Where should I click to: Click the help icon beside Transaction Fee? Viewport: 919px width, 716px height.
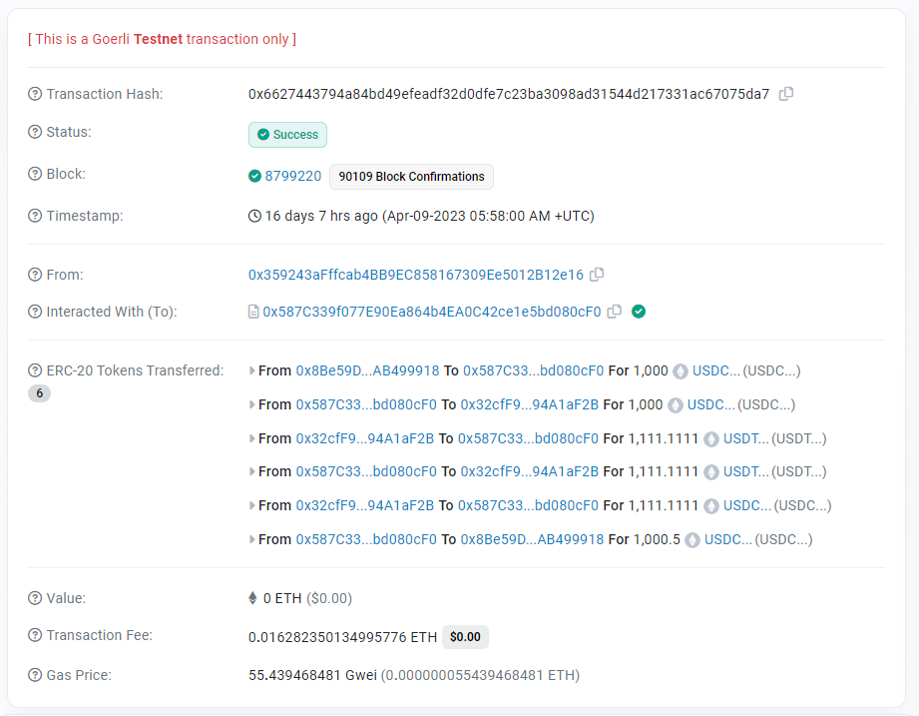click(35, 635)
